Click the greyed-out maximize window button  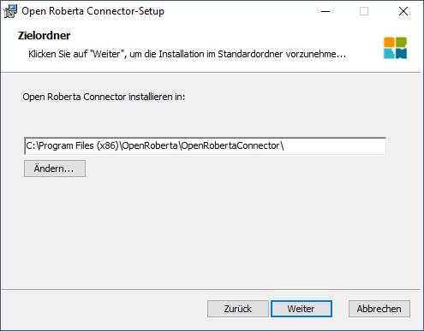coord(364,11)
